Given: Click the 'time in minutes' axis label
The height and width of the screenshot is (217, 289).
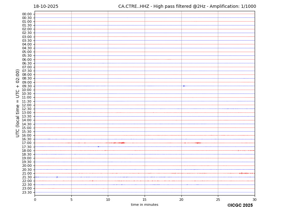Looking at the screenshot, I should pos(144,205).
